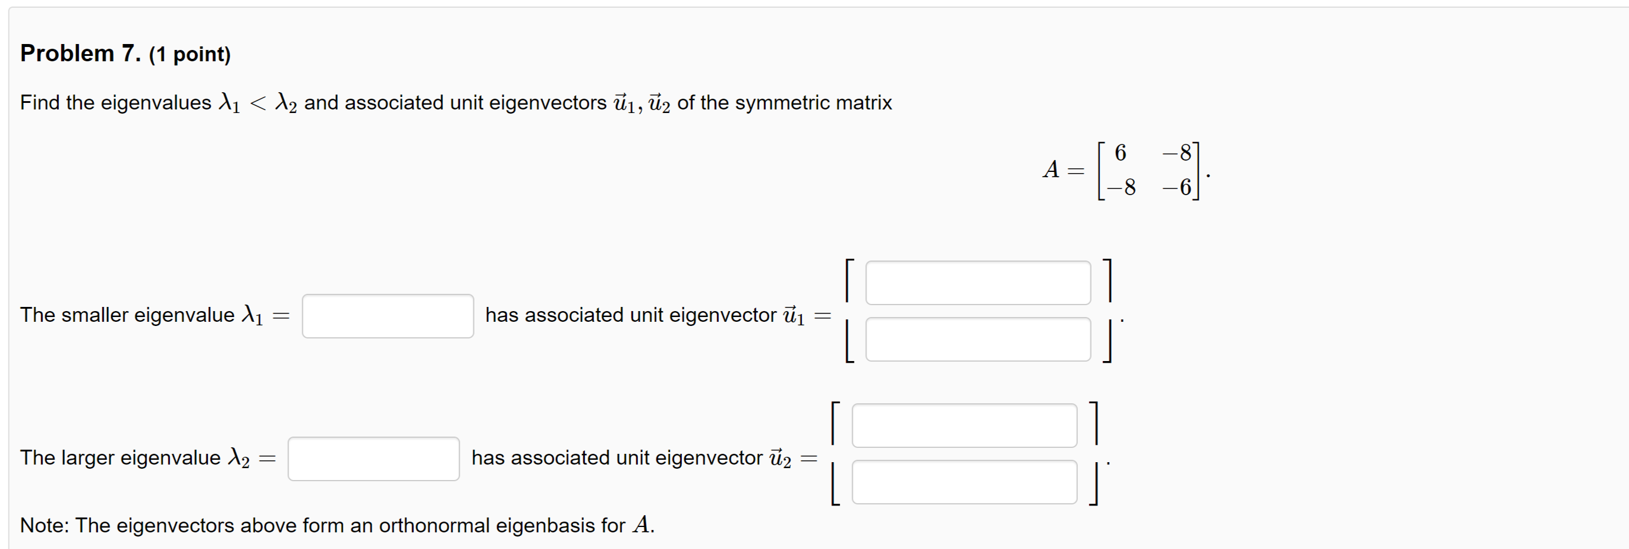Select bottom entry field of eigenvector u1
Screen dimensions: 1629x549
coord(977,340)
